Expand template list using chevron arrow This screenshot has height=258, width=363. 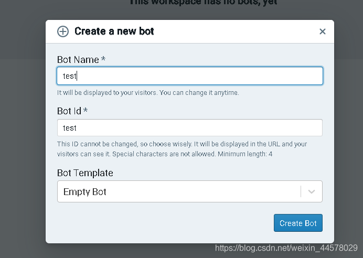coord(312,191)
